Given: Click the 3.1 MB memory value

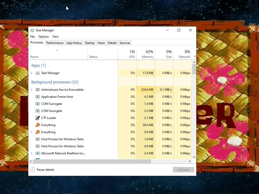Looking at the screenshot, I should point(148,118).
